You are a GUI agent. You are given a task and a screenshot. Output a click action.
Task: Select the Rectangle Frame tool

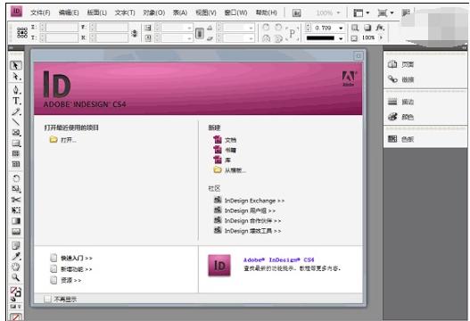[16, 133]
